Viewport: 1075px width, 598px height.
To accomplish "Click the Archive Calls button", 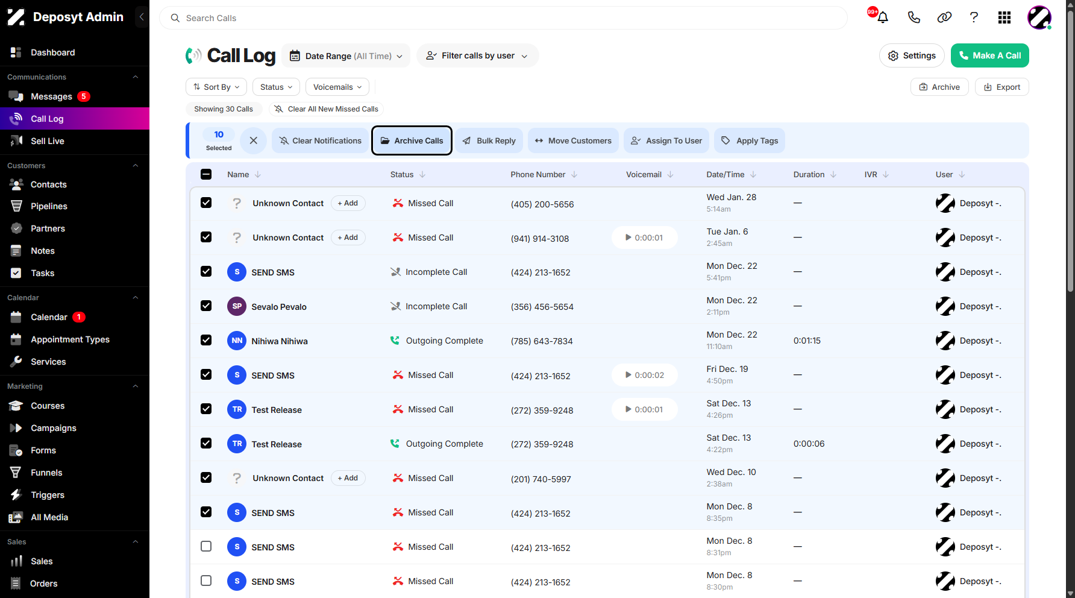I will (412, 140).
